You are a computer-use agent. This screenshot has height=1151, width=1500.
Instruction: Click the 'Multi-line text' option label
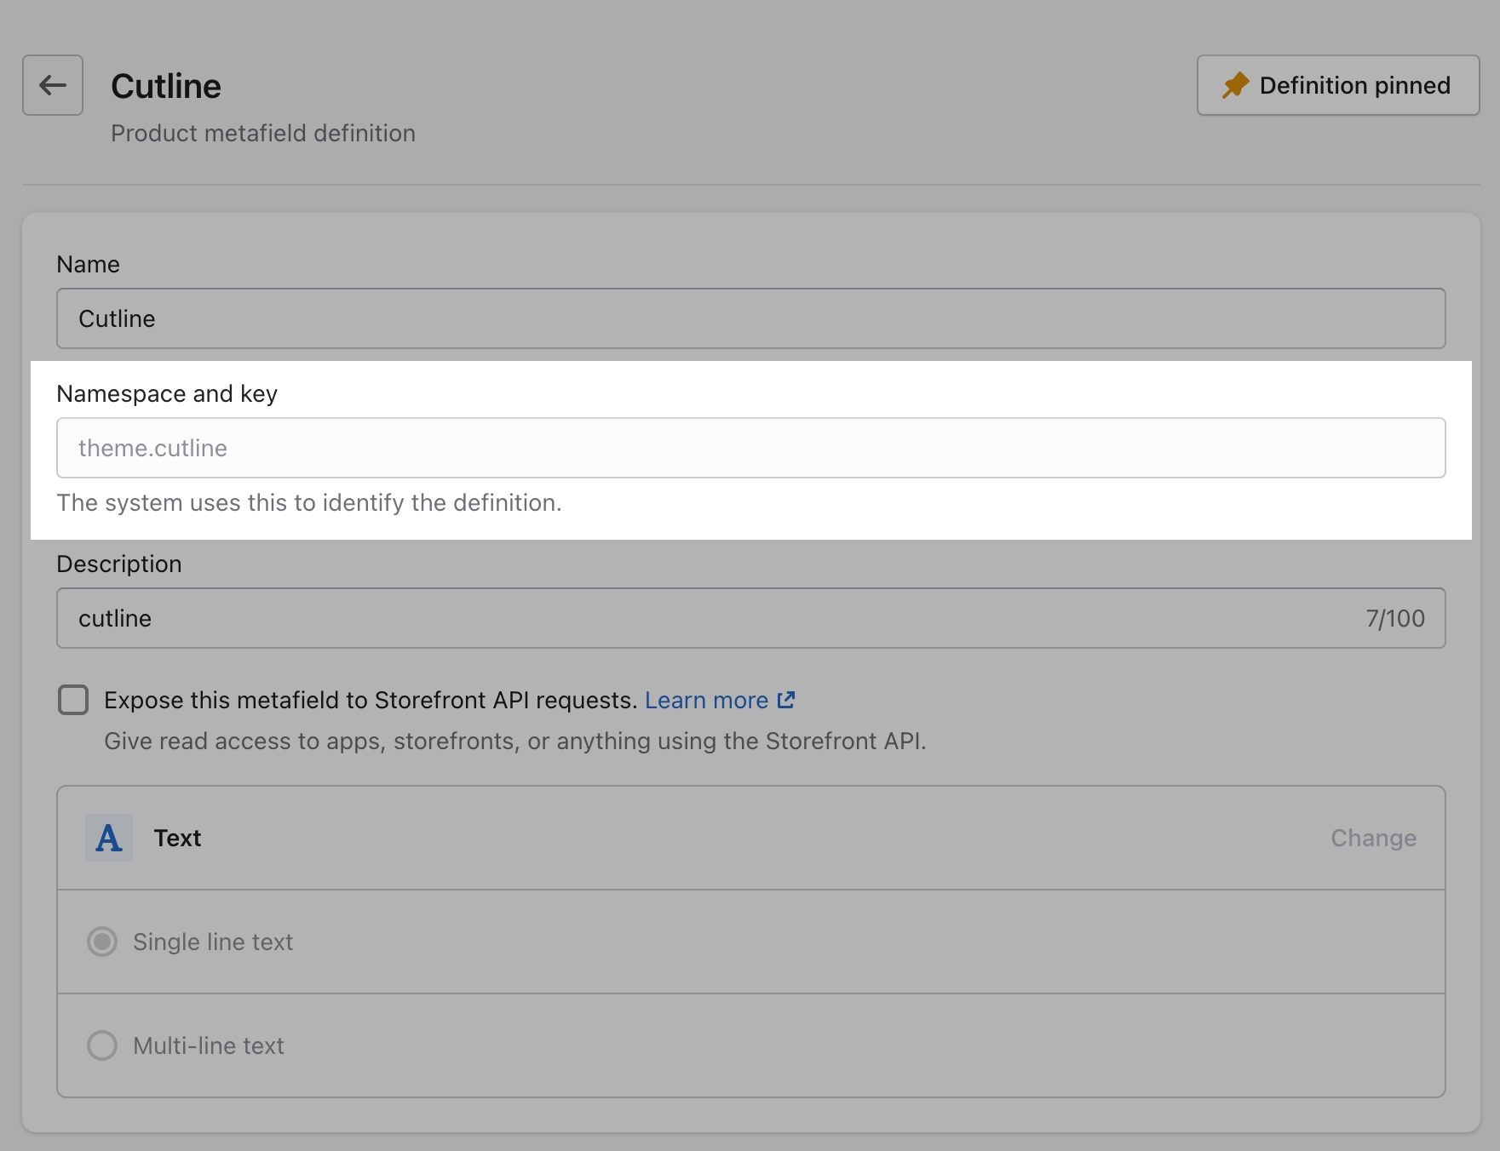209,1045
